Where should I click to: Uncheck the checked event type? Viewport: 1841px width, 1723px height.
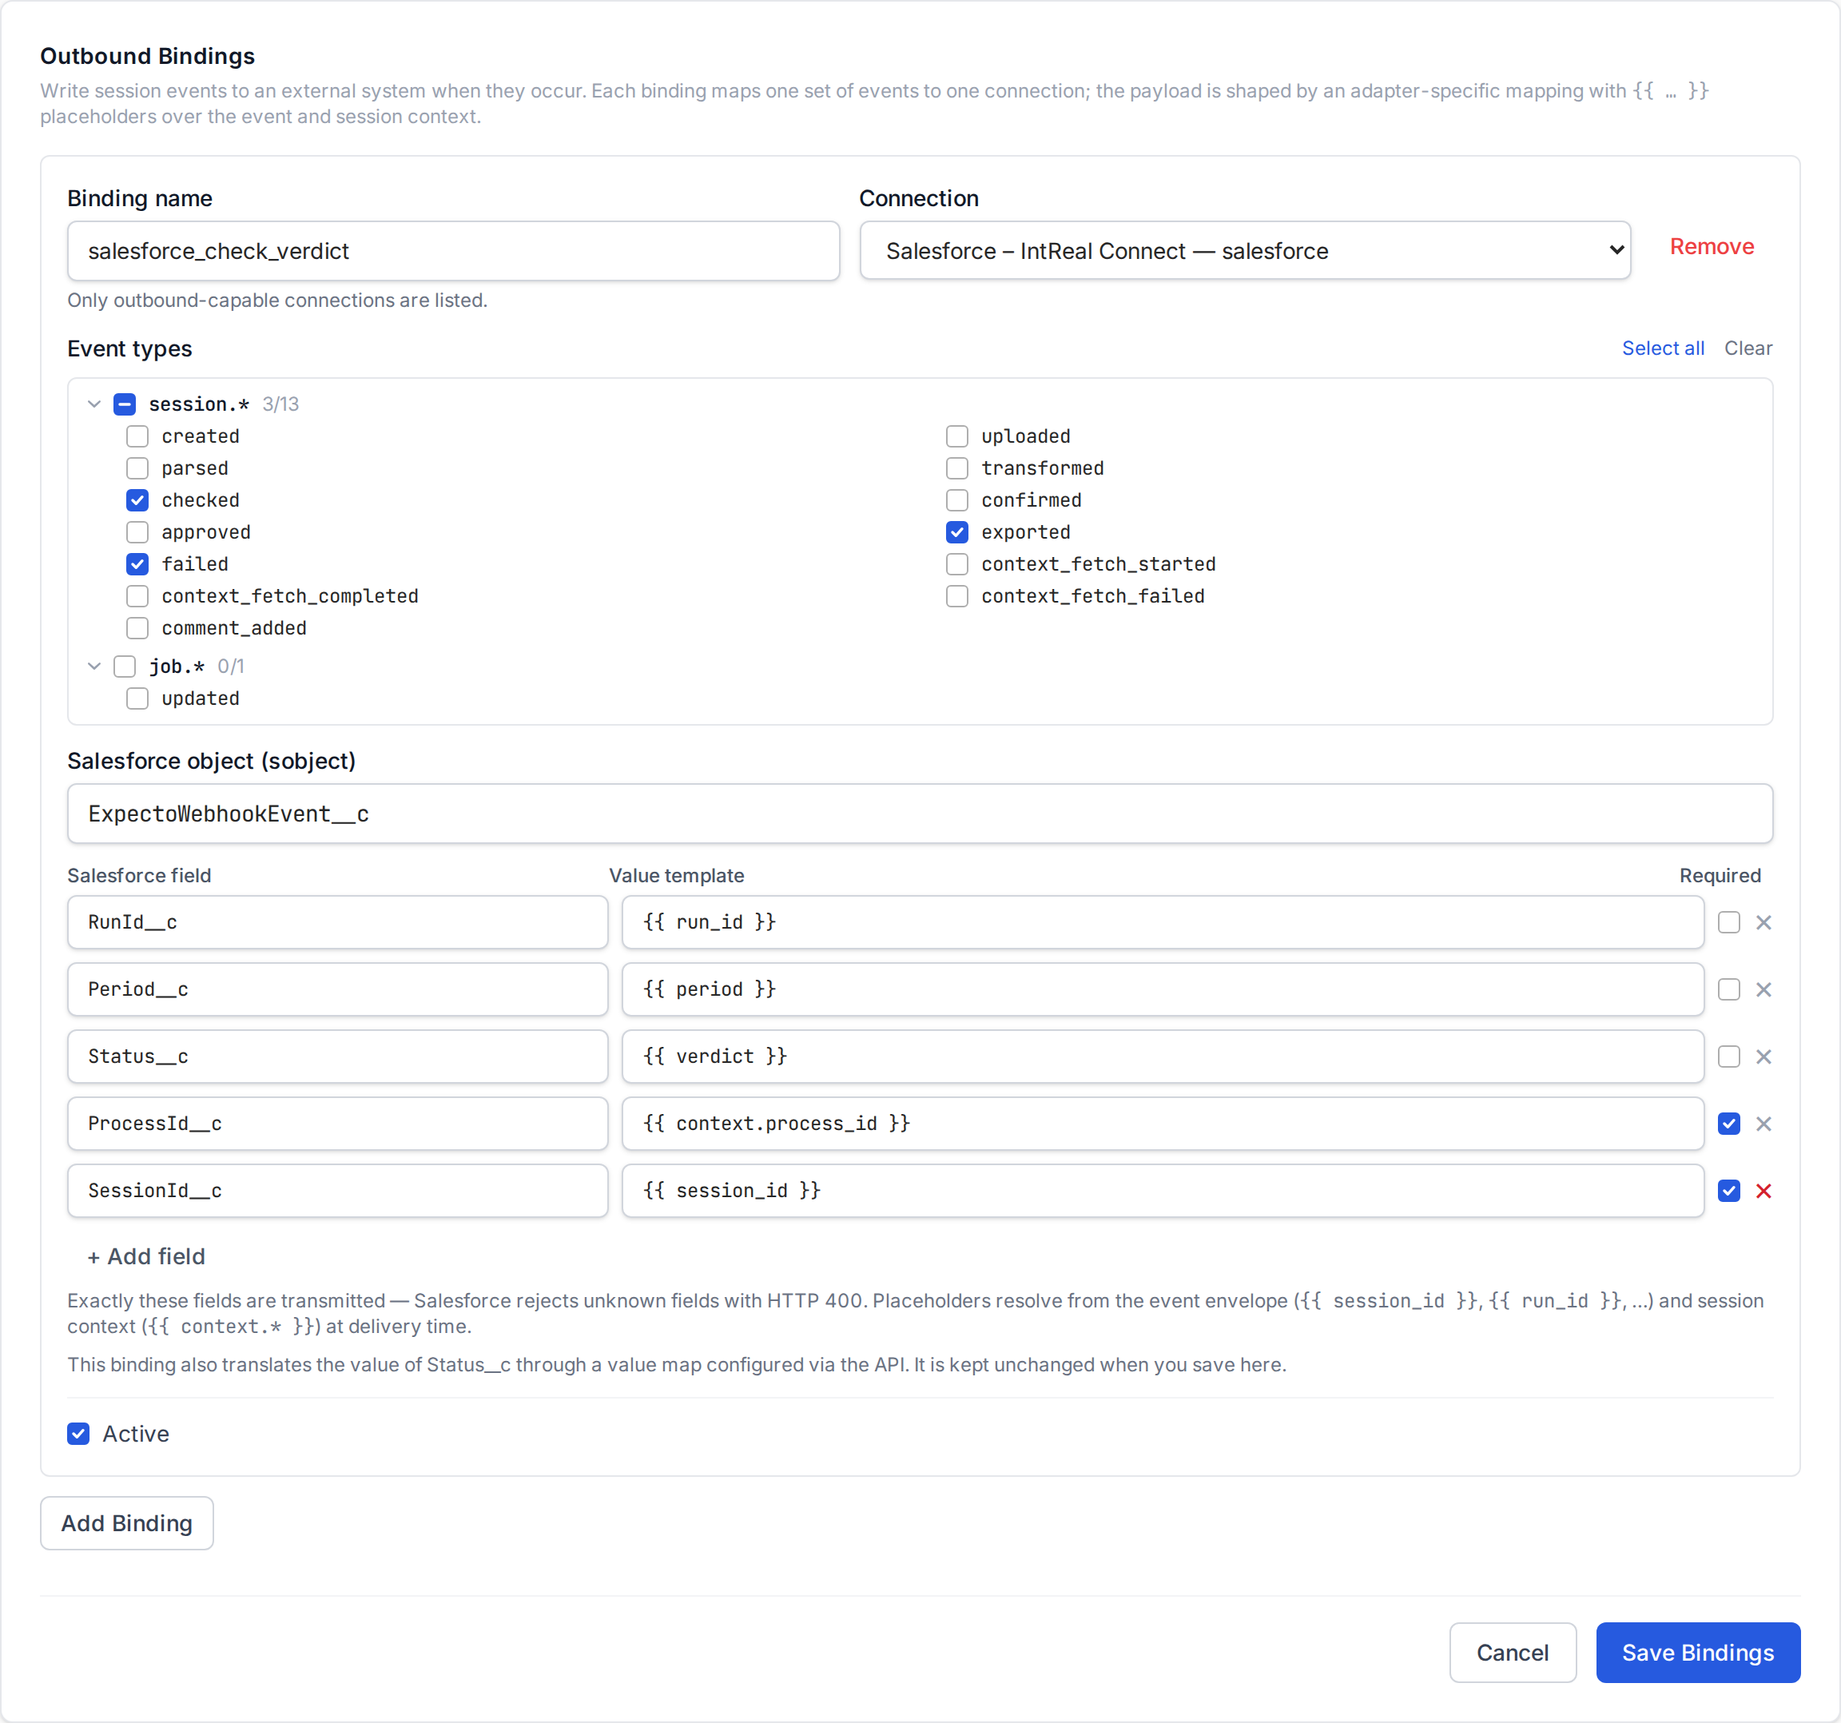[137, 500]
